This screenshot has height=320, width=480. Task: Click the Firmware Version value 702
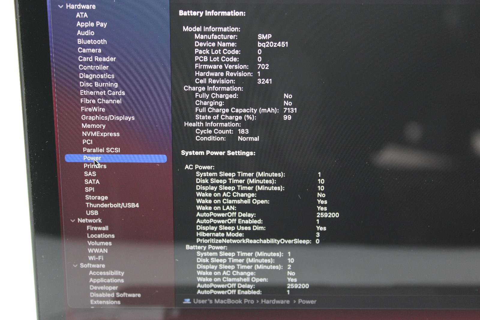point(263,67)
